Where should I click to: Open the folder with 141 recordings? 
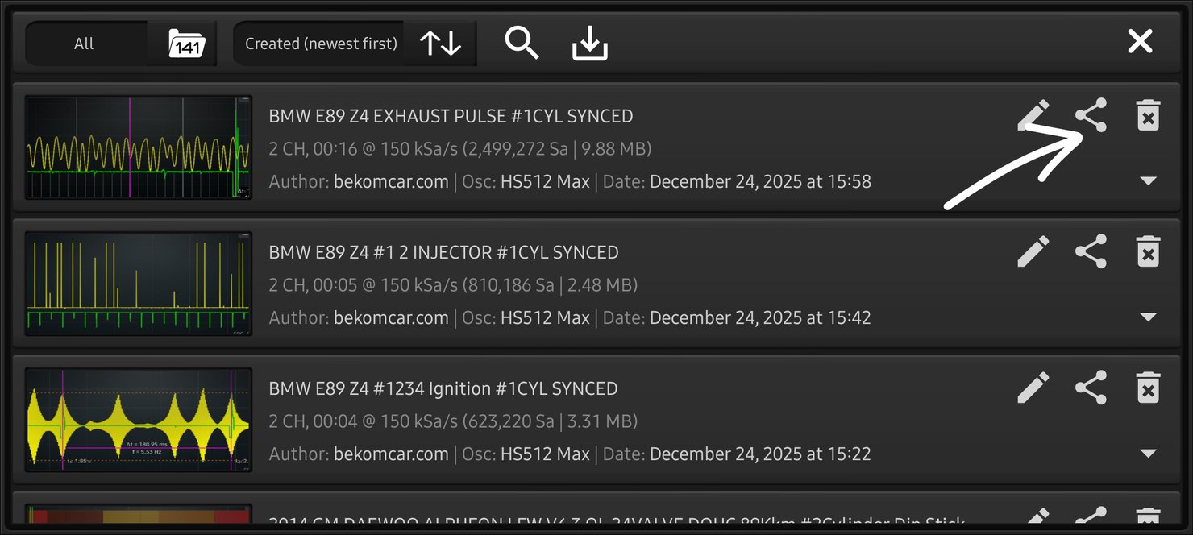187,44
